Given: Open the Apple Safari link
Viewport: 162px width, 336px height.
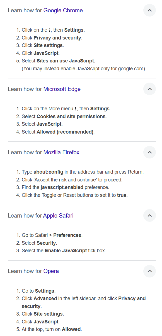Looking at the screenshot, I should pyautogui.click(x=58, y=216).
